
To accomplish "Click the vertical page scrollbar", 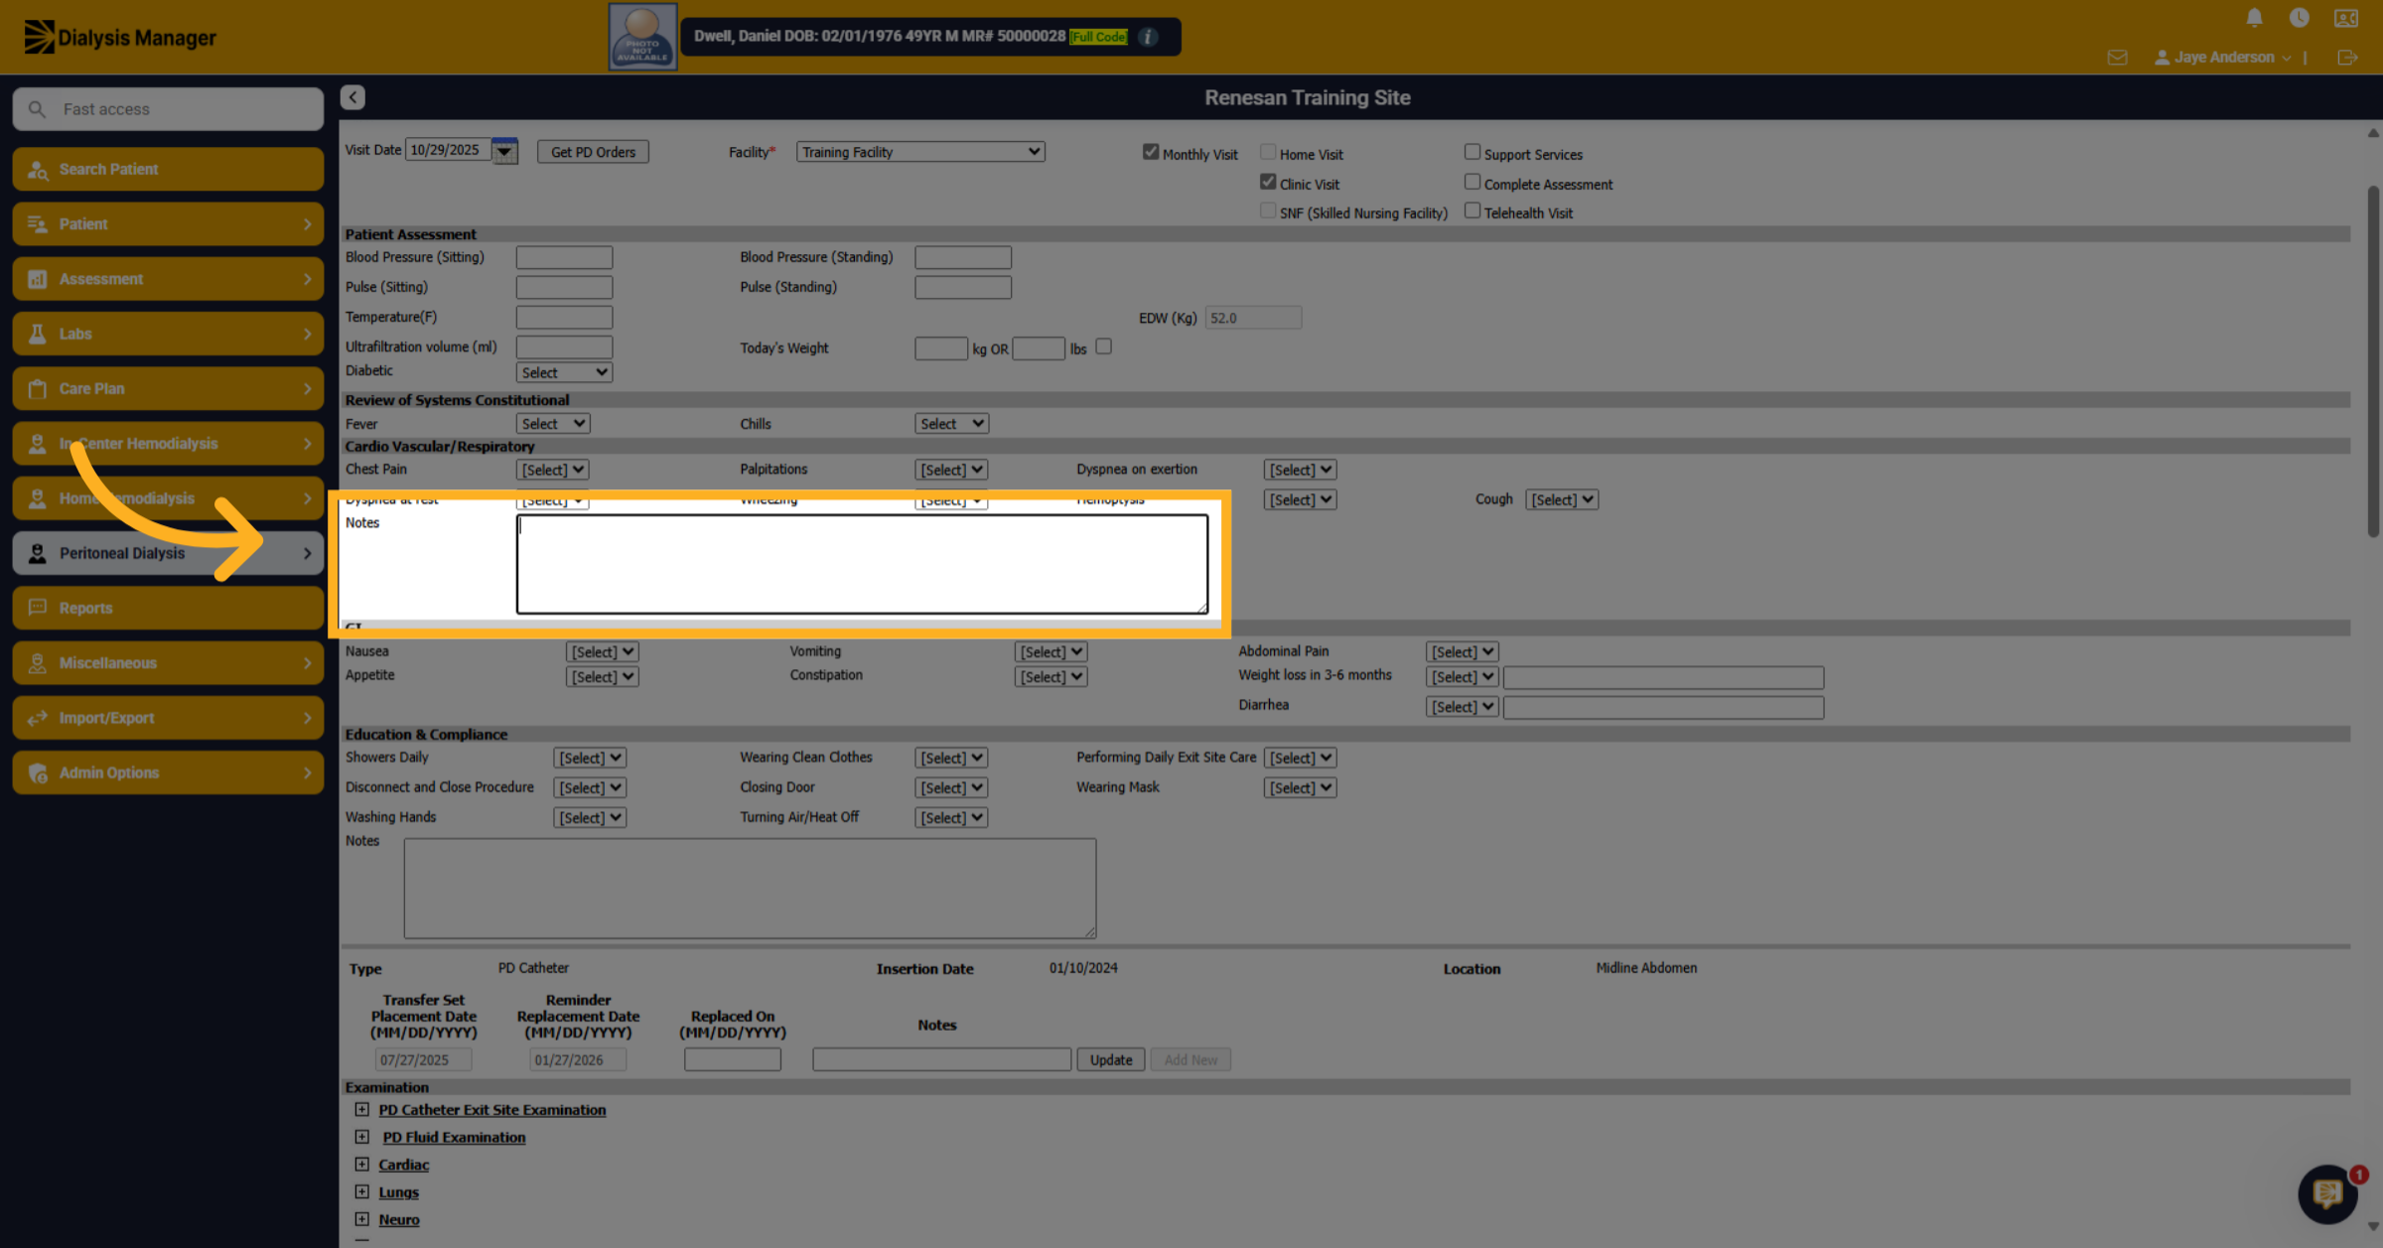I will coord(2372,362).
